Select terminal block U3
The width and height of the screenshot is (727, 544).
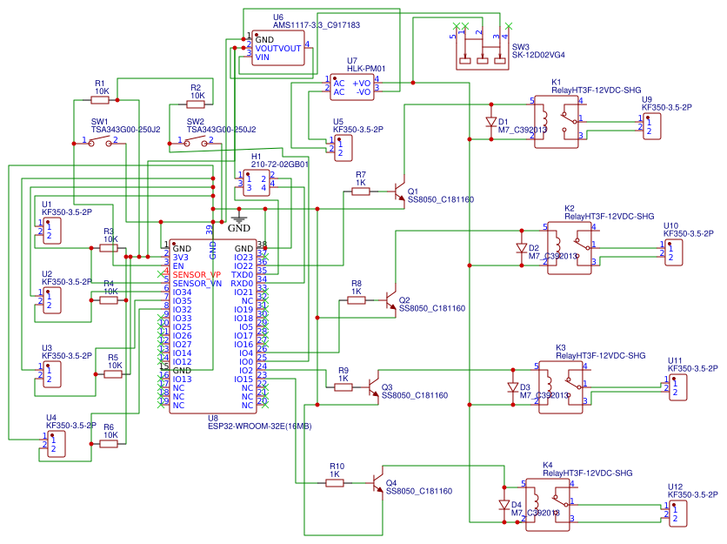52,374
